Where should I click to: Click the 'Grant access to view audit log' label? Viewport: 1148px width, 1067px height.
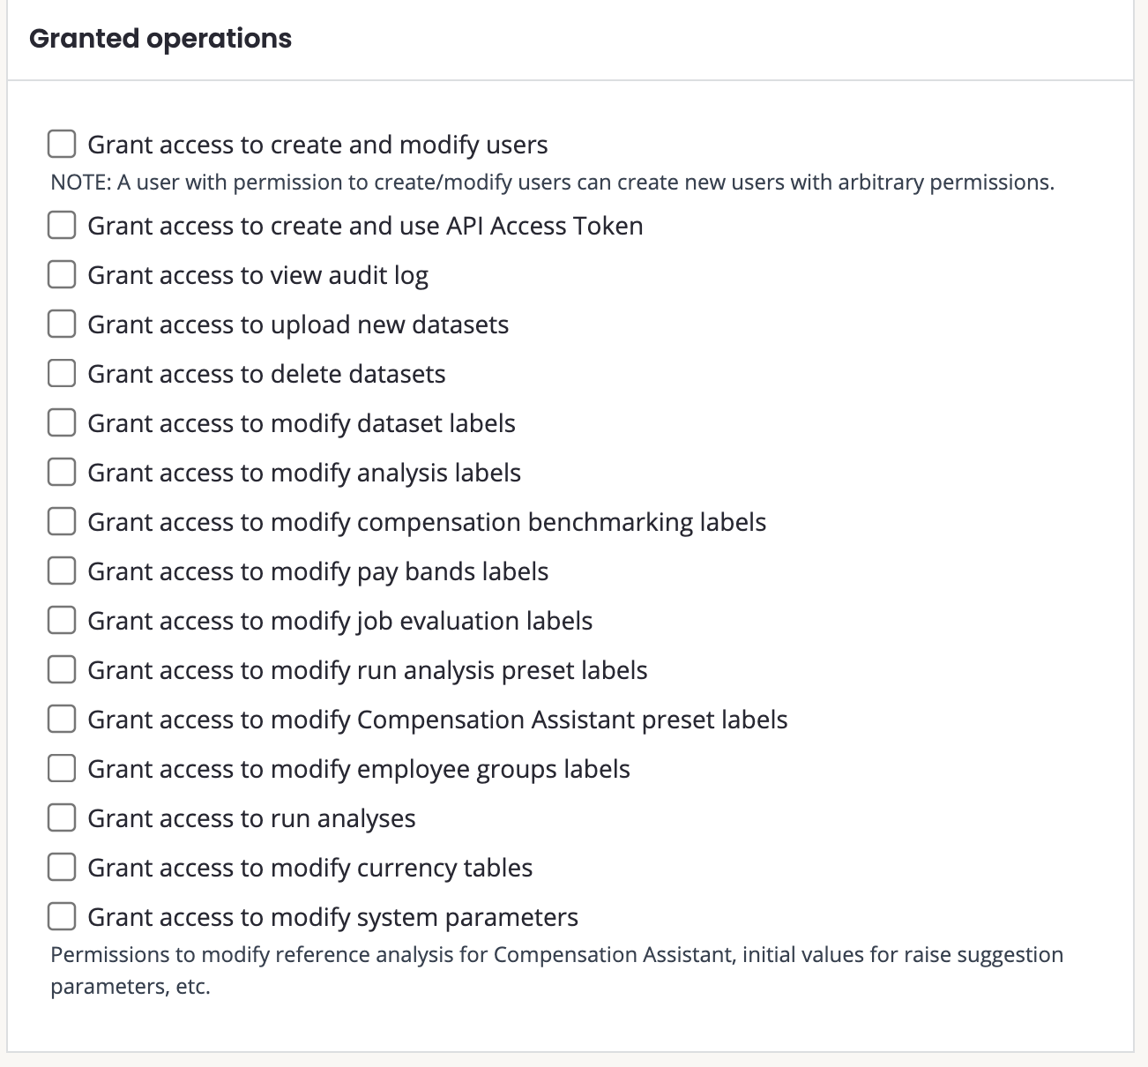[257, 275]
